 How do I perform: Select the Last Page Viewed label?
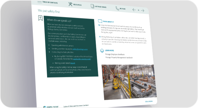100,7
